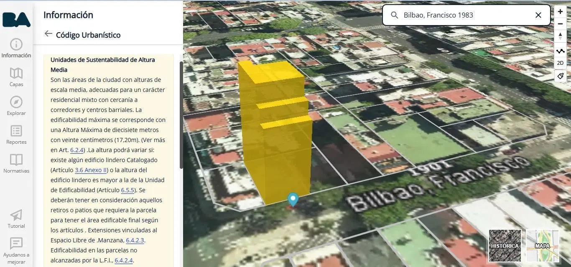Open the Explorar compass section
571x267 pixels.
(x=16, y=106)
